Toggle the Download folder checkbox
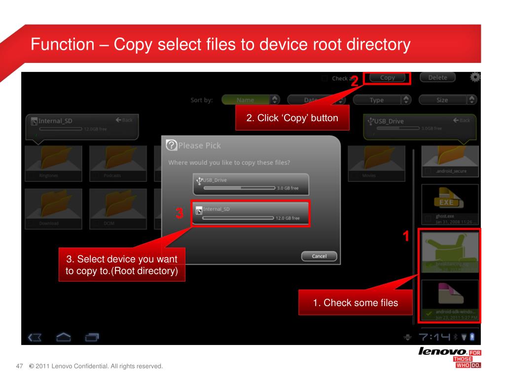The height and width of the screenshot is (378, 505). click(32, 223)
